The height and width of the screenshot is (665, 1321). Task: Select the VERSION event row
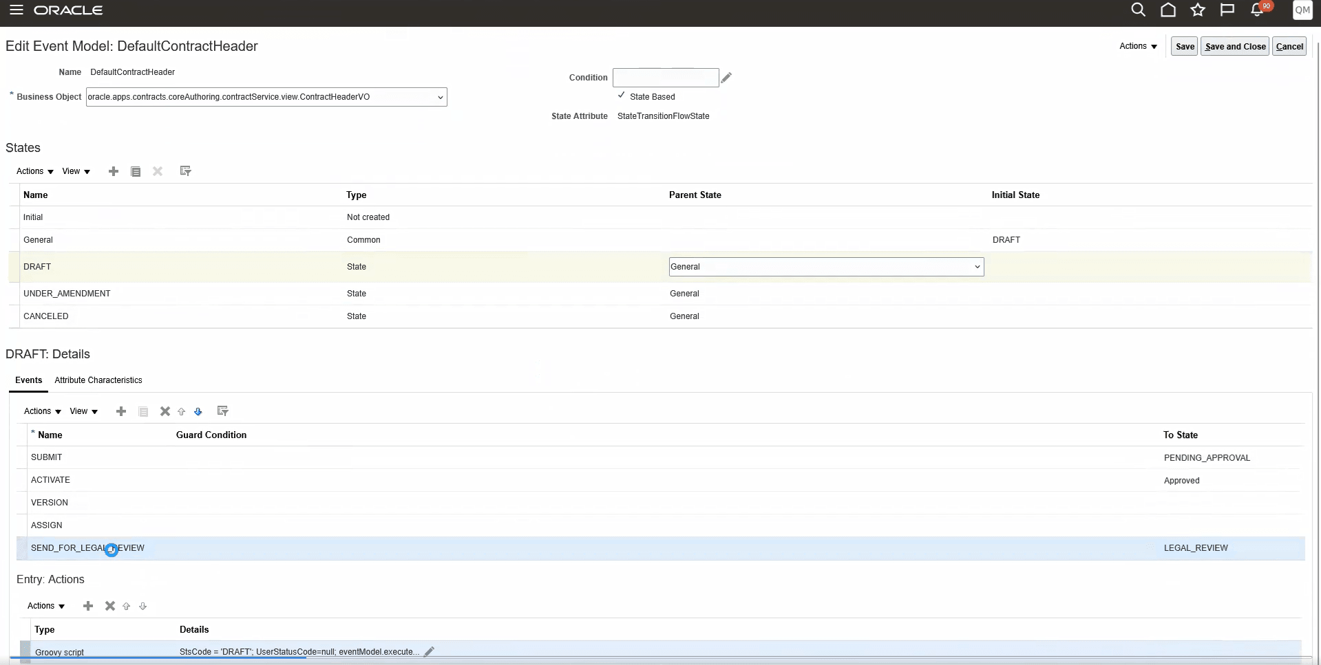tap(661, 503)
